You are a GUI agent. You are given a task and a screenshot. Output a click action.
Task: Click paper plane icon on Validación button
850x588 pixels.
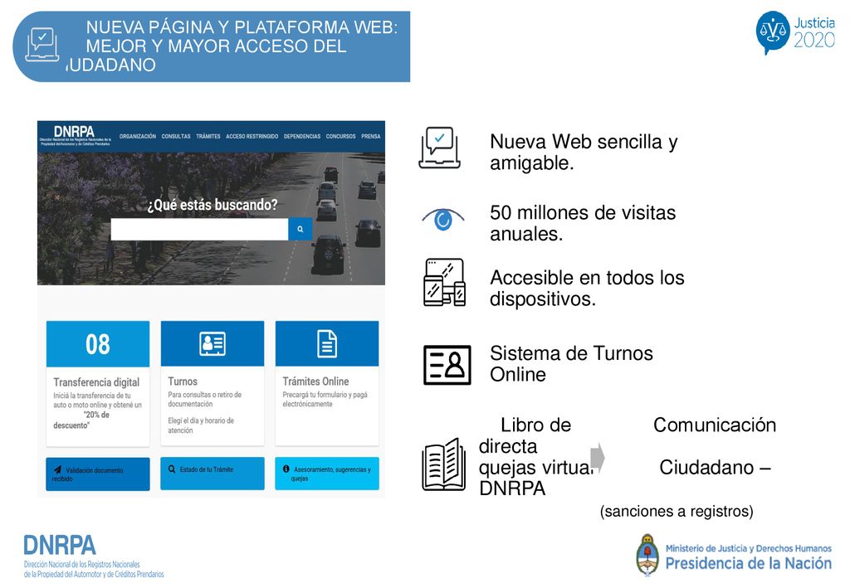point(57,470)
